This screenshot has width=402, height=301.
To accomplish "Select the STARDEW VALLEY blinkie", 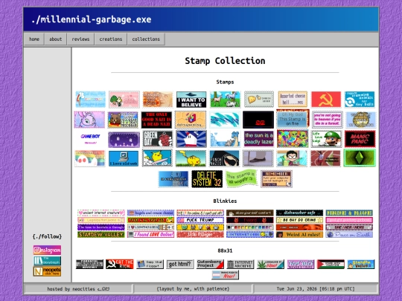I will coord(101,234).
